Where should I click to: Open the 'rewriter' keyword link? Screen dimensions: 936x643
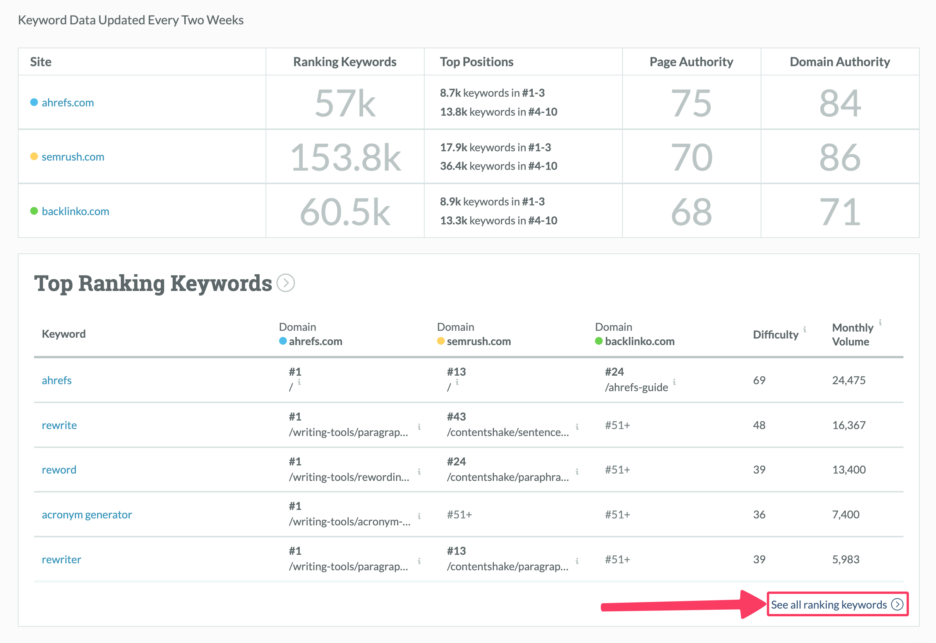(61, 559)
